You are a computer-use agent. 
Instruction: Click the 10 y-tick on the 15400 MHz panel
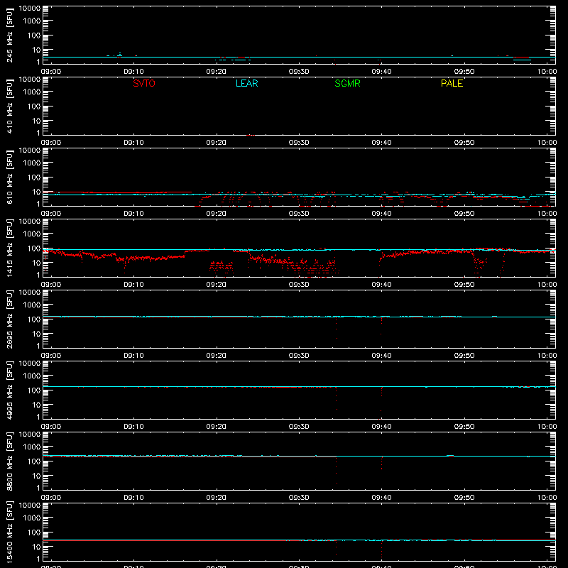(x=36, y=547)
